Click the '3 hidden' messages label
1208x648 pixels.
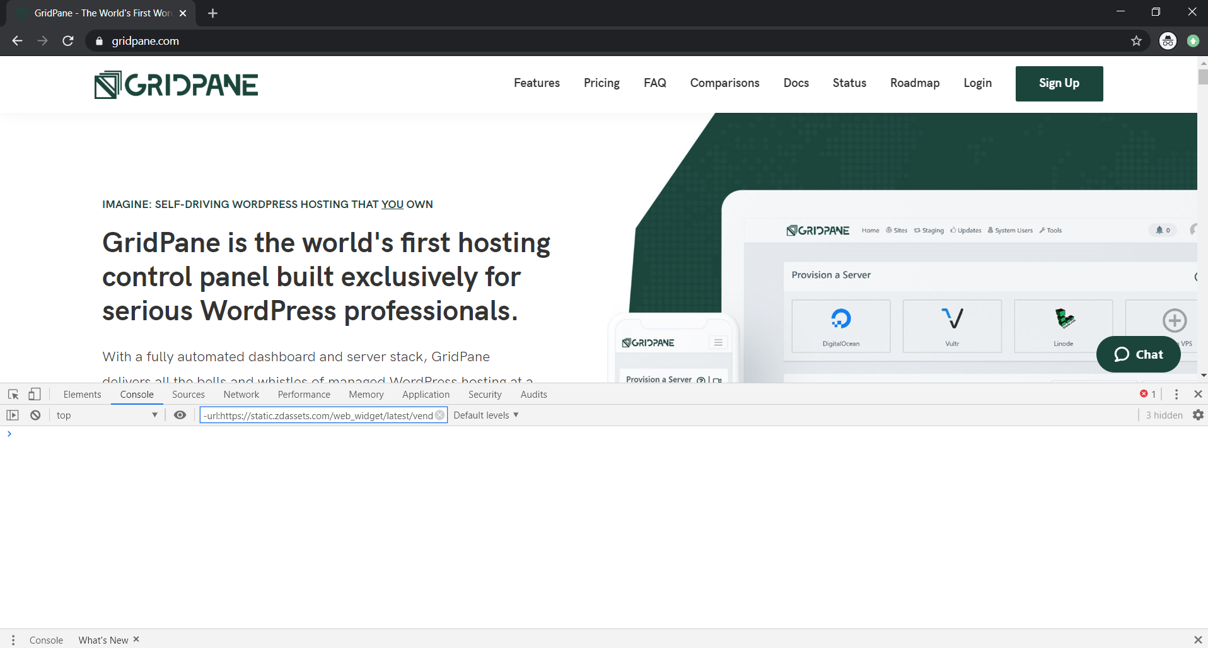1164,415
